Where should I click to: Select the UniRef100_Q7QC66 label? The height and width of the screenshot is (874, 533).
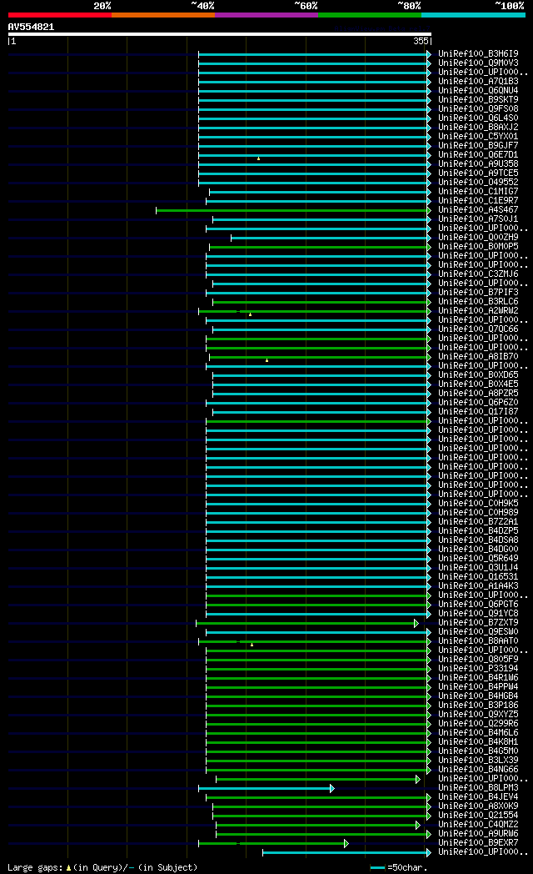[478, 329]
